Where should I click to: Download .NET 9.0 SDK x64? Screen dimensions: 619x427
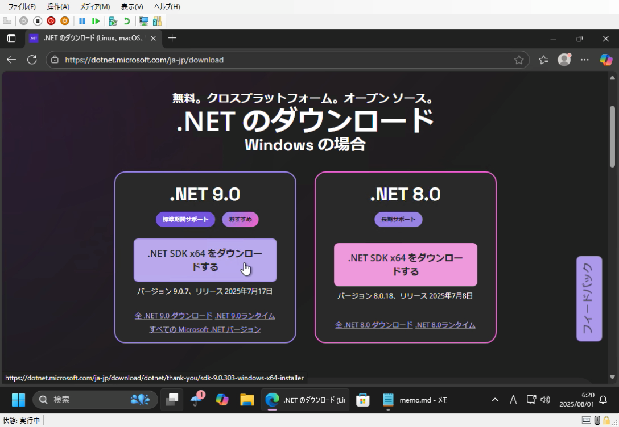(205, 260)
